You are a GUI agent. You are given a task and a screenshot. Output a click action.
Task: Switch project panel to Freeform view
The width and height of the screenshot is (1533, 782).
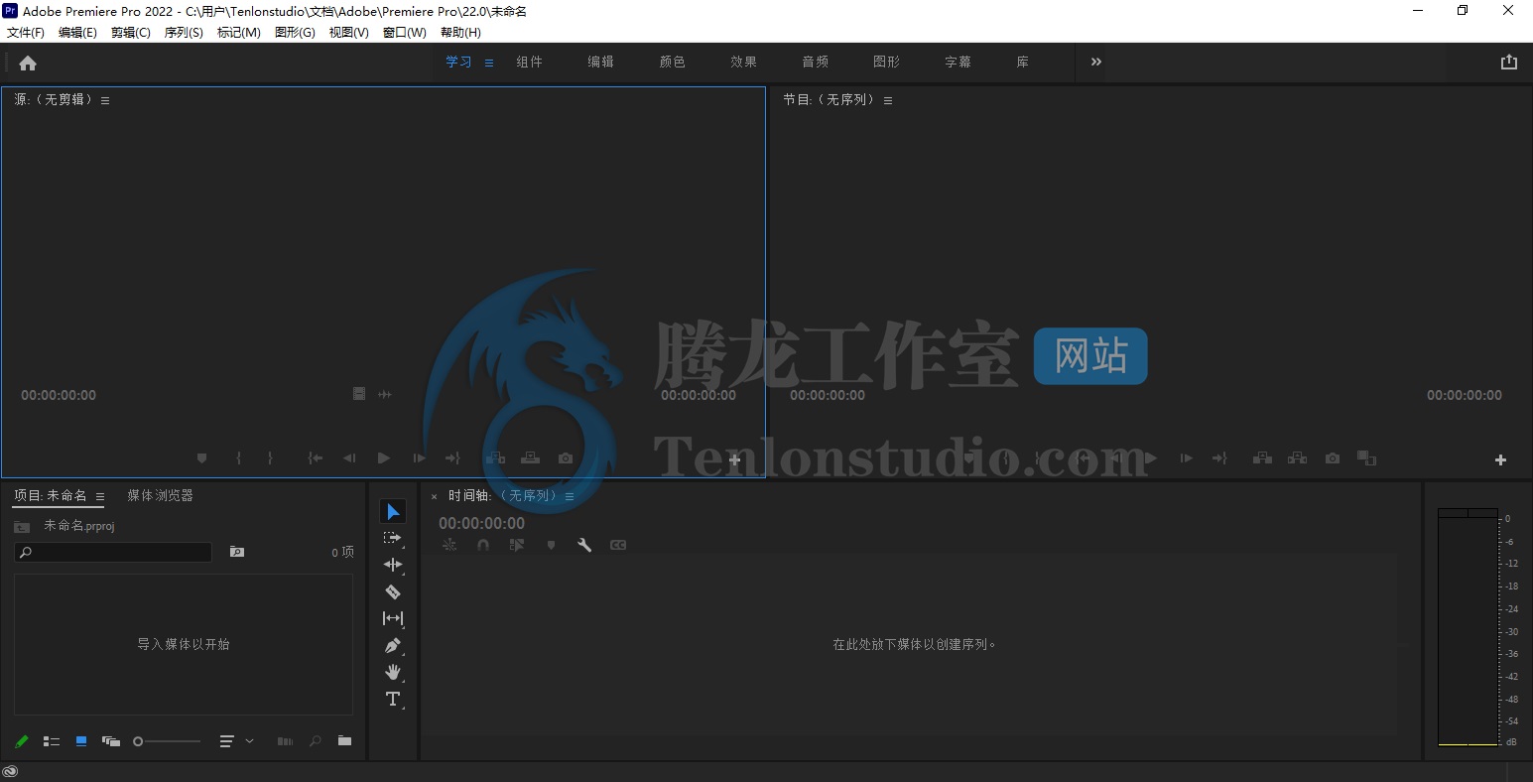click(111, 740)
